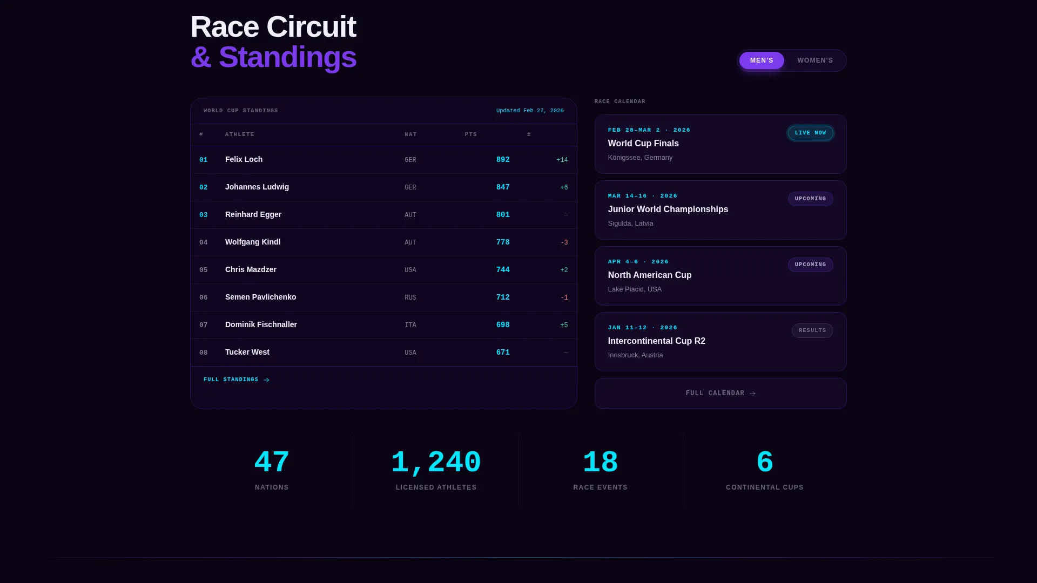The width and height of the screenshot is (1037, 583).
Task: Click the Updated Feb 27, 2026 text
Action: pyautogui.click(x=530, y=111)
